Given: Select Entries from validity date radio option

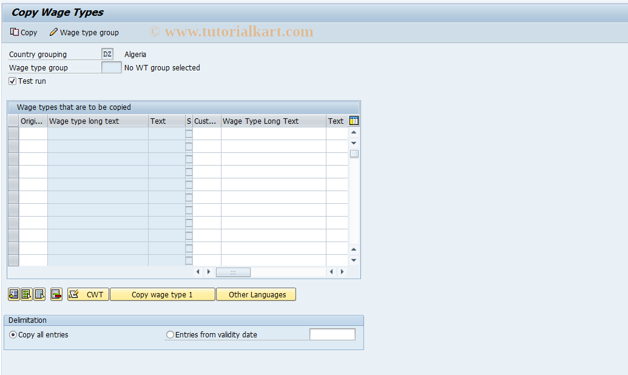Looking at the screenshot, I should pos(171,334).
